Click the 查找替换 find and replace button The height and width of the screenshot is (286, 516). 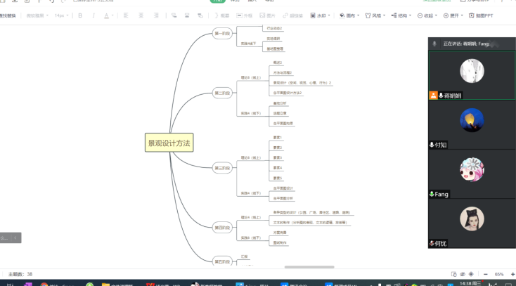coord(8,15)
